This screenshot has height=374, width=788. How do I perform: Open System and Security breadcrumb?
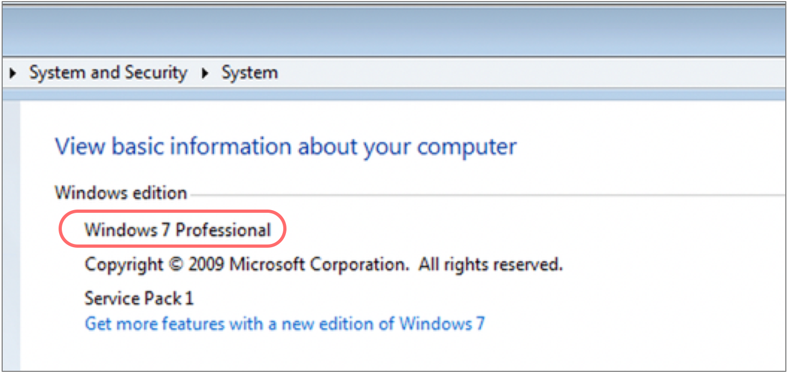coord(108,73)
